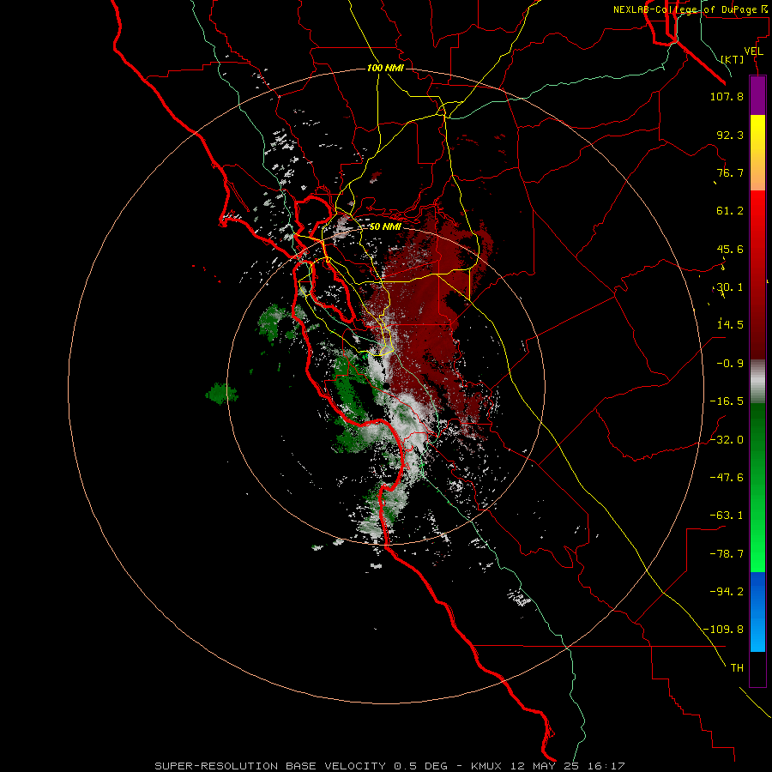Screen dimensions: 772x772
Task: Select the 61.2 legend value
Action: [x=730, y=211]
